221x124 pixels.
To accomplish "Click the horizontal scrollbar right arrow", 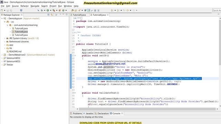I will (x=217, y=109).
